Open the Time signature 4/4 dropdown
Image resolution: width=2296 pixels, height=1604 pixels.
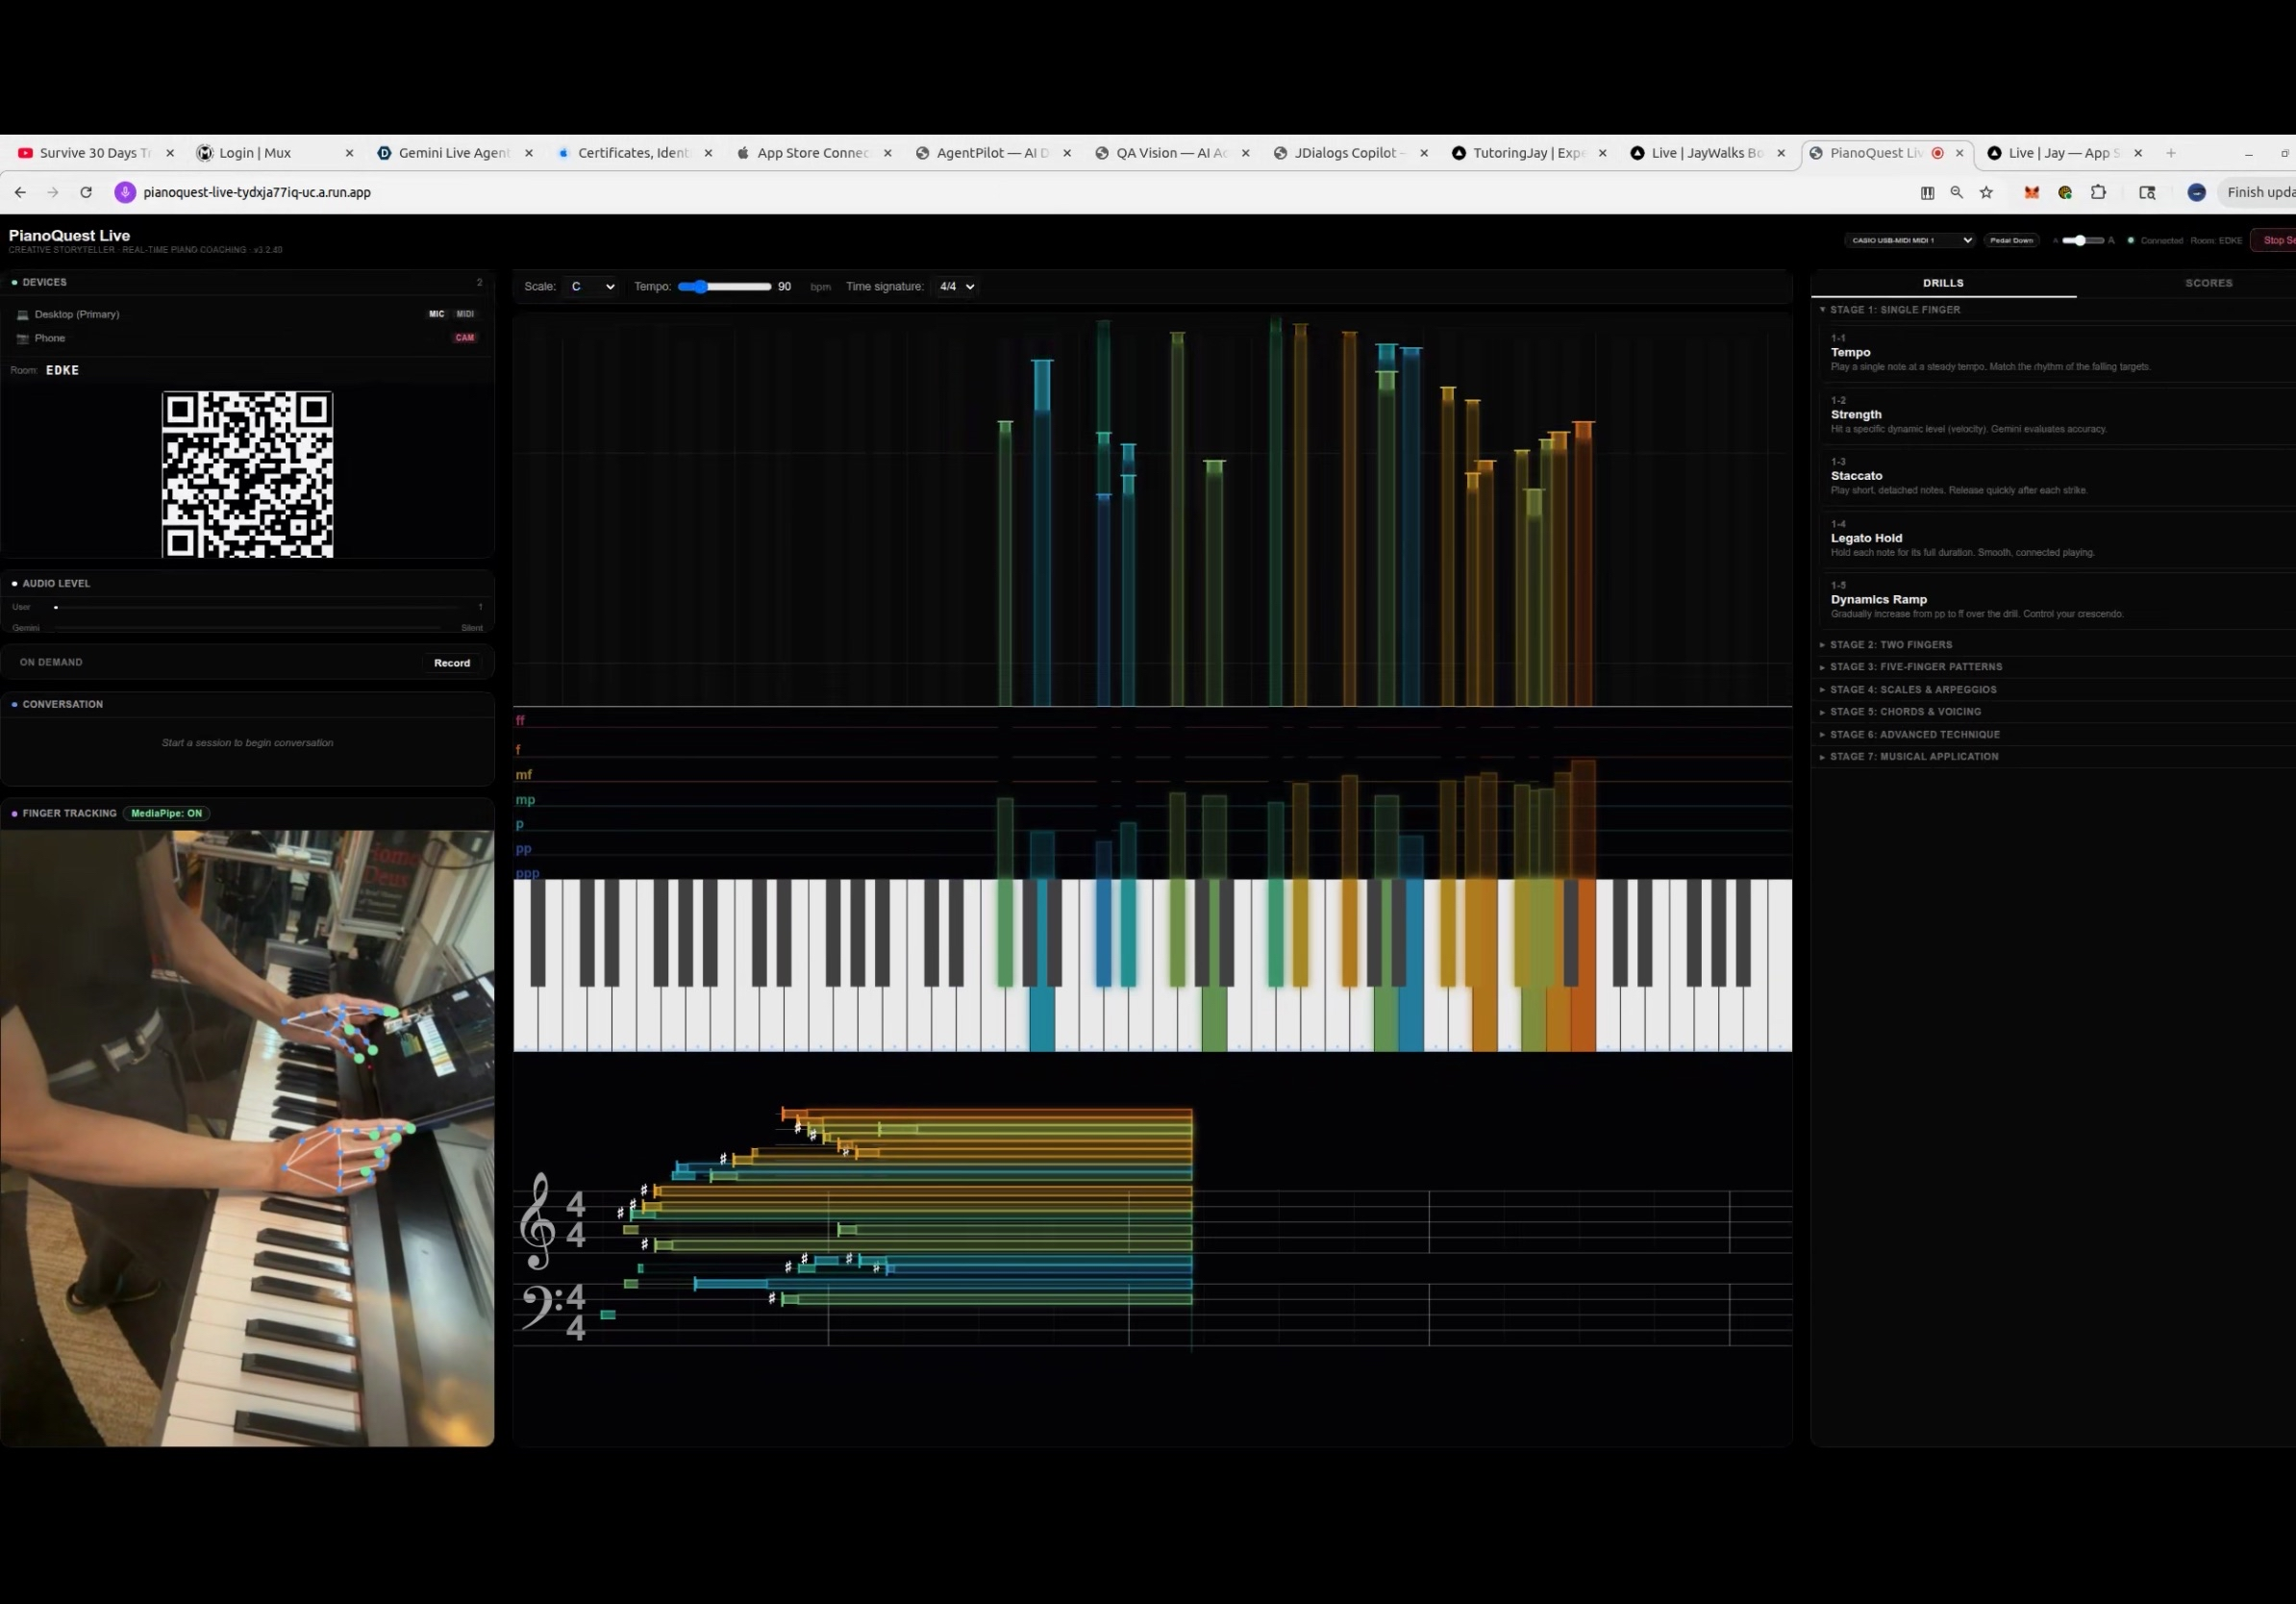(x=955, y=287)
